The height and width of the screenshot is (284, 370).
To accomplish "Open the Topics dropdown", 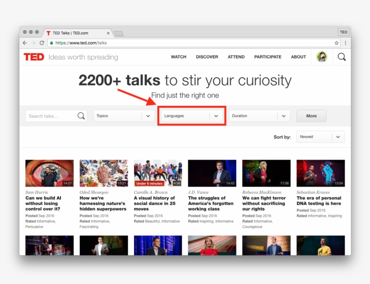I will (x=124, y=116).
